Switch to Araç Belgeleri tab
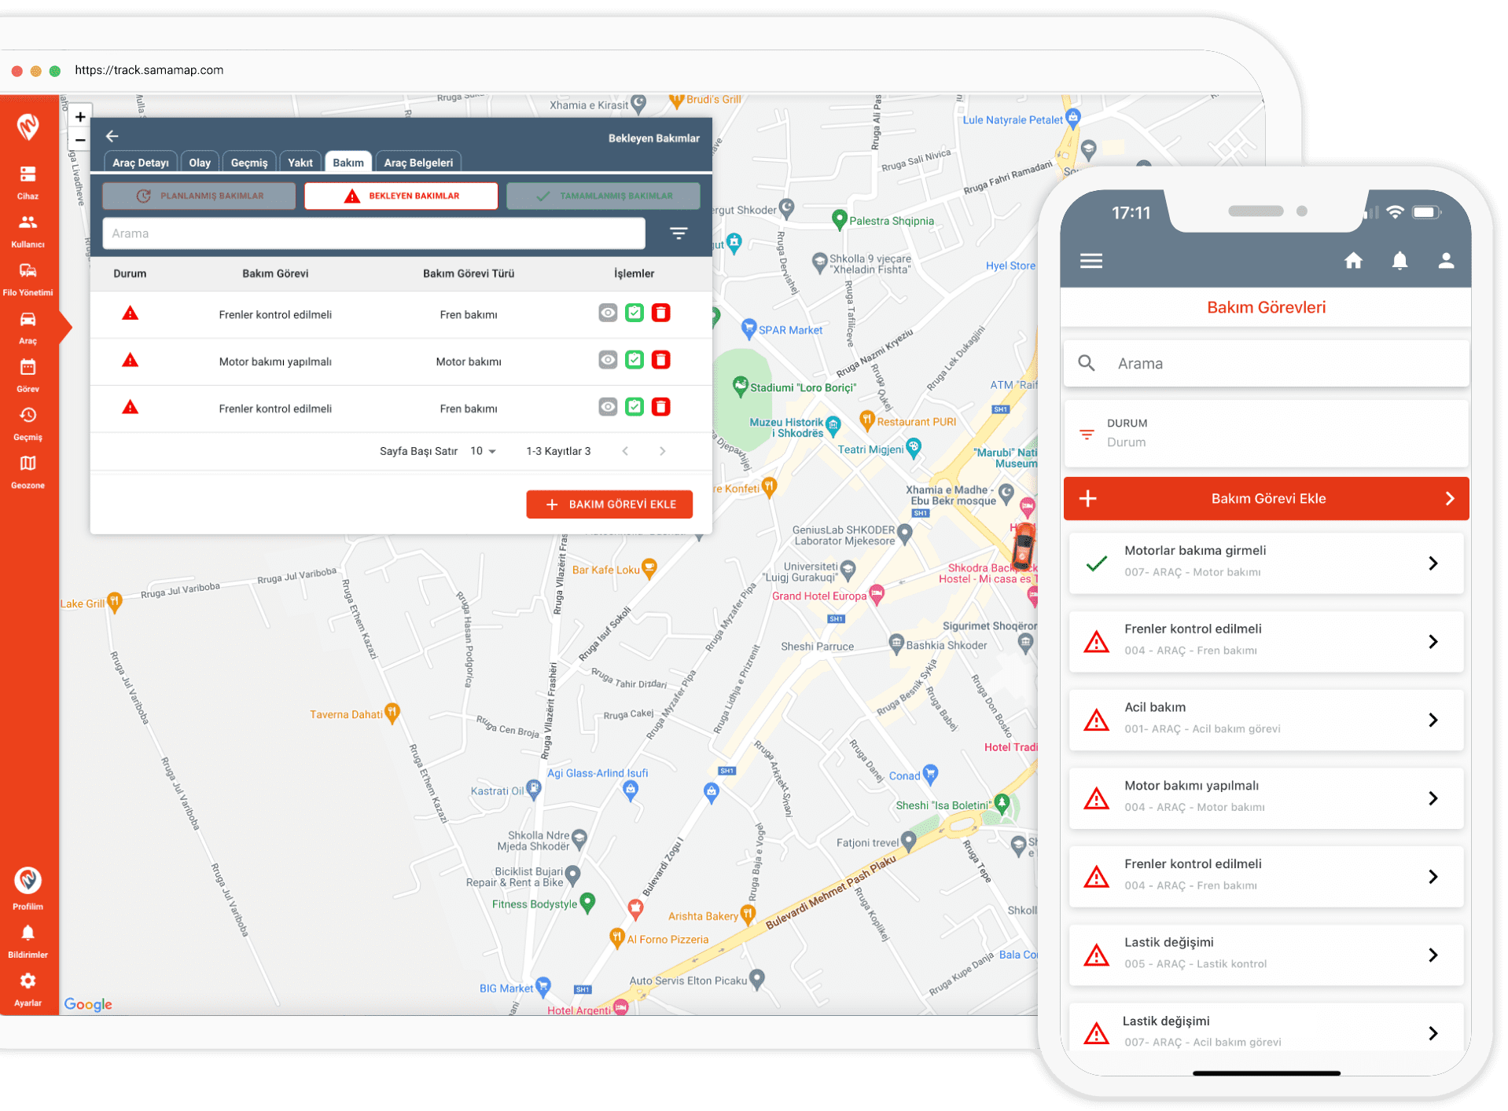The width and height of the screenshot is (1508, 1111). (x=418, y=163)
